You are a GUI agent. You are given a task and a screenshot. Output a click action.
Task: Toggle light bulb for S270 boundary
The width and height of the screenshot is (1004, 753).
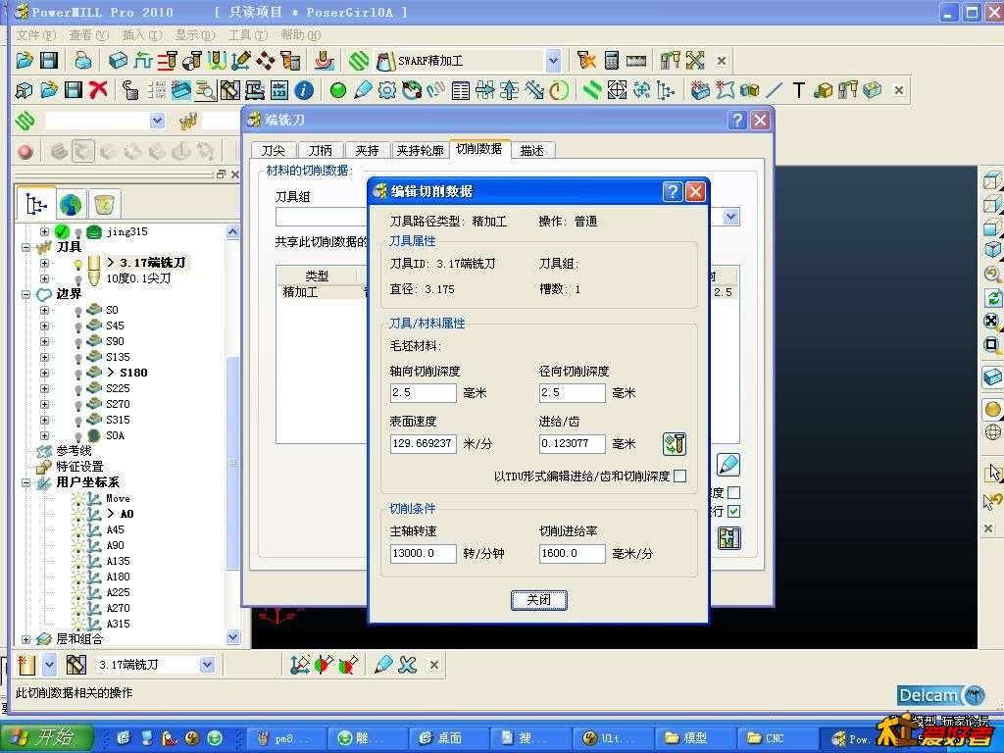pos(78,405)
